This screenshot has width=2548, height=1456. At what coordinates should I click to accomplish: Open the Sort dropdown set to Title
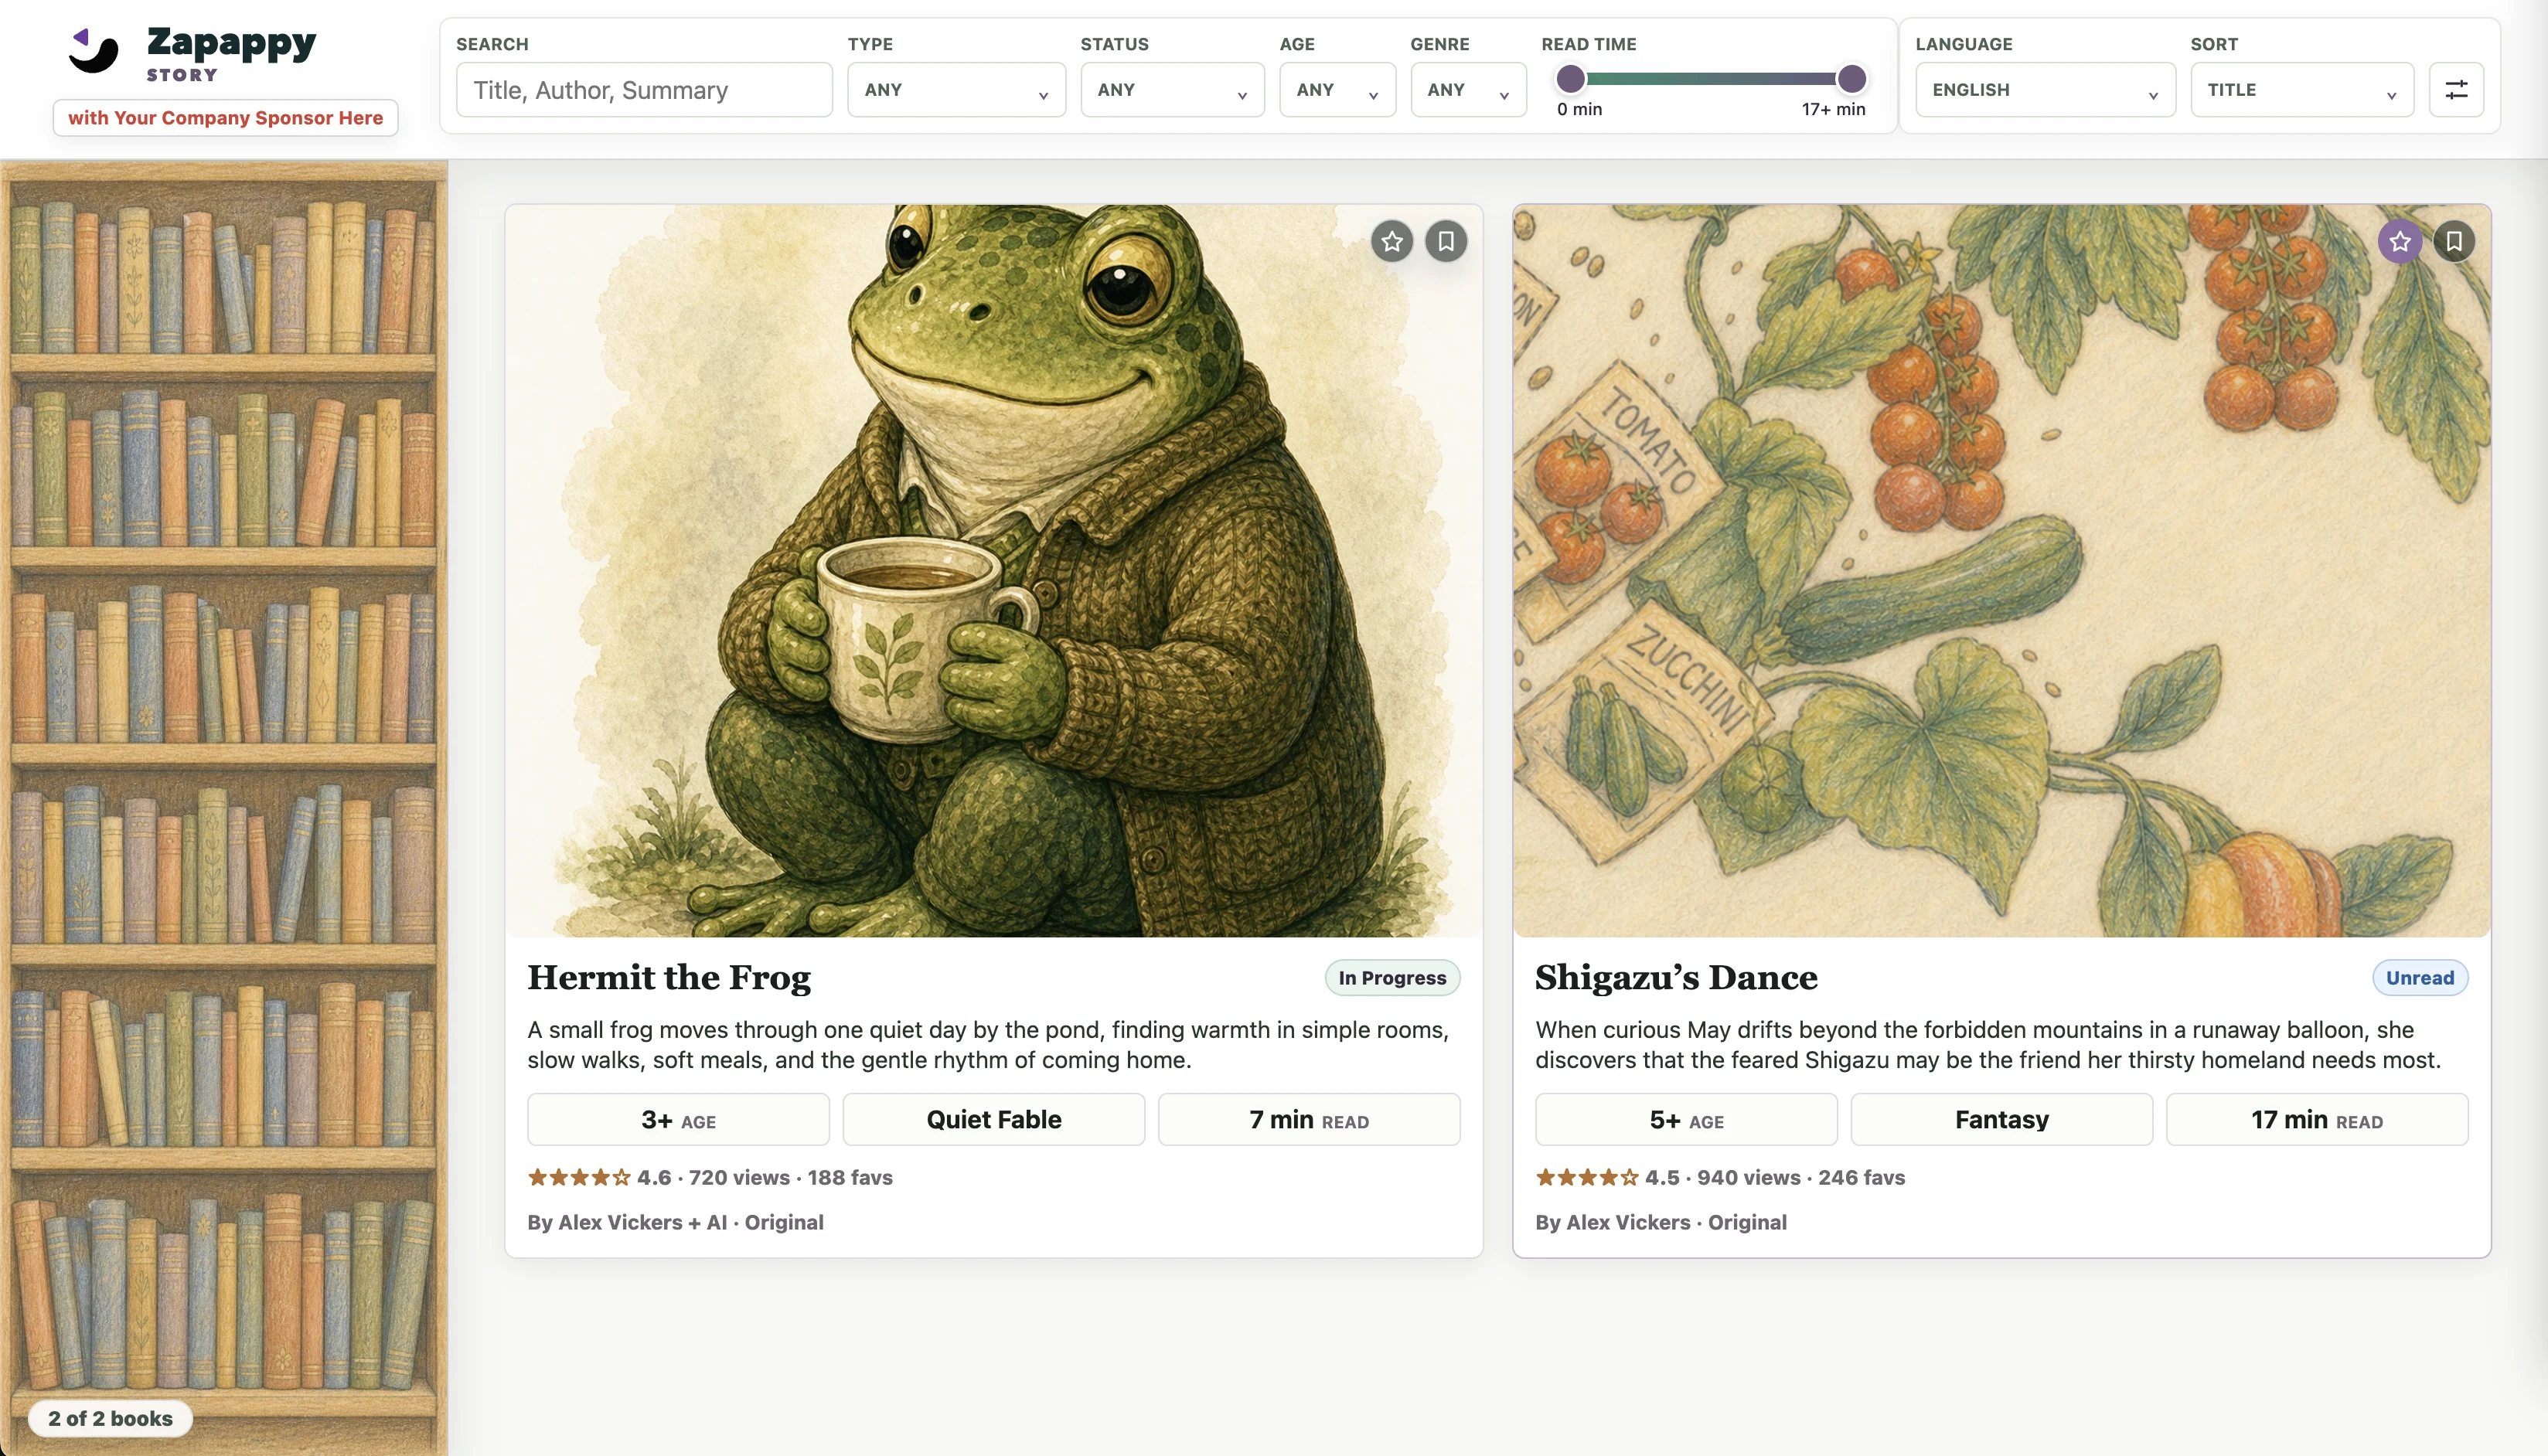tap(2302, 90)
